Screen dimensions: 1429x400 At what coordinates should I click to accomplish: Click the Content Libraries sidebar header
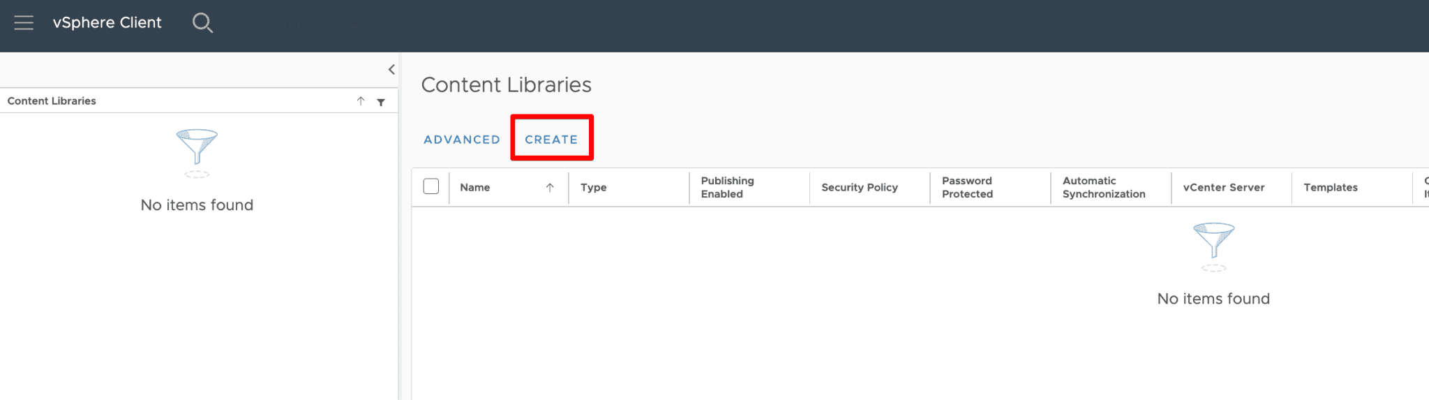click(52, 101)
